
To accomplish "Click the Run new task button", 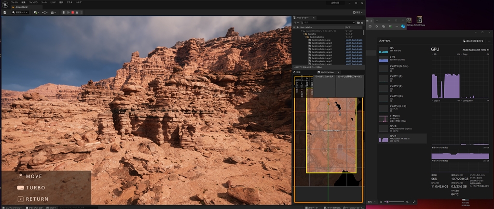I will (474, 41).
